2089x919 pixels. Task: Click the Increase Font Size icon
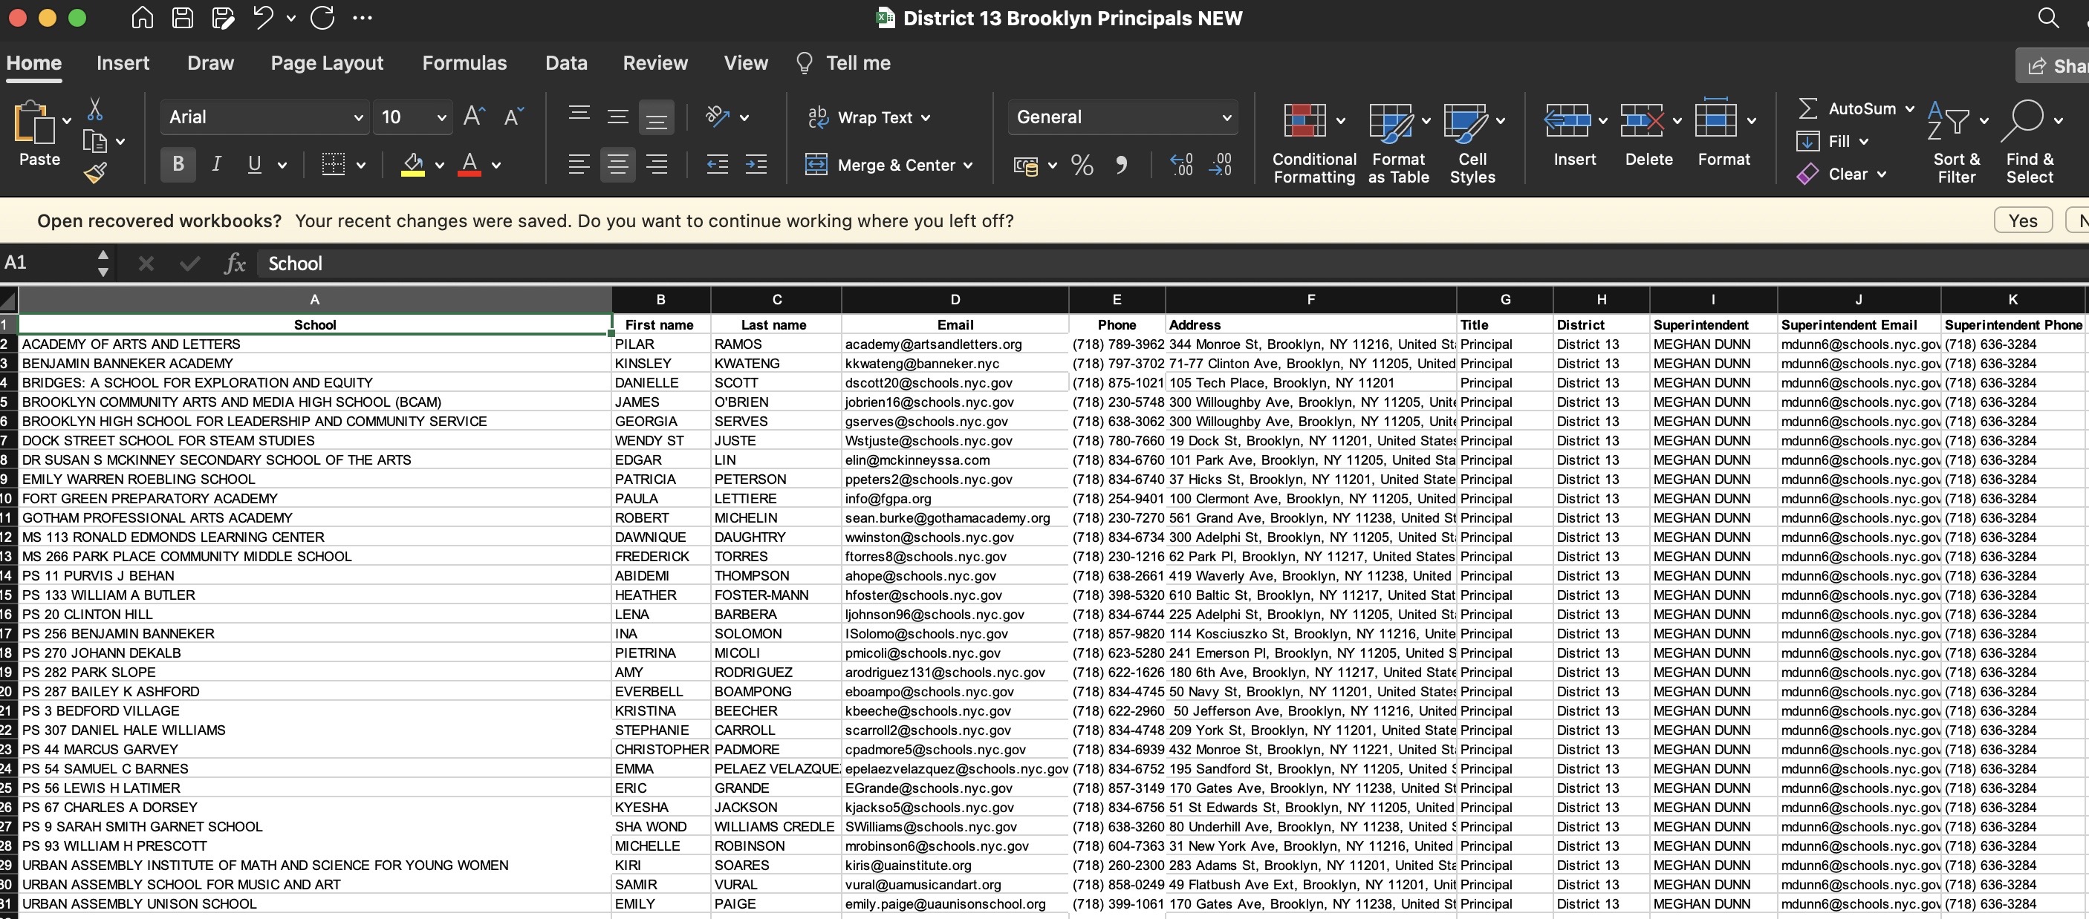tap(474, 117)
